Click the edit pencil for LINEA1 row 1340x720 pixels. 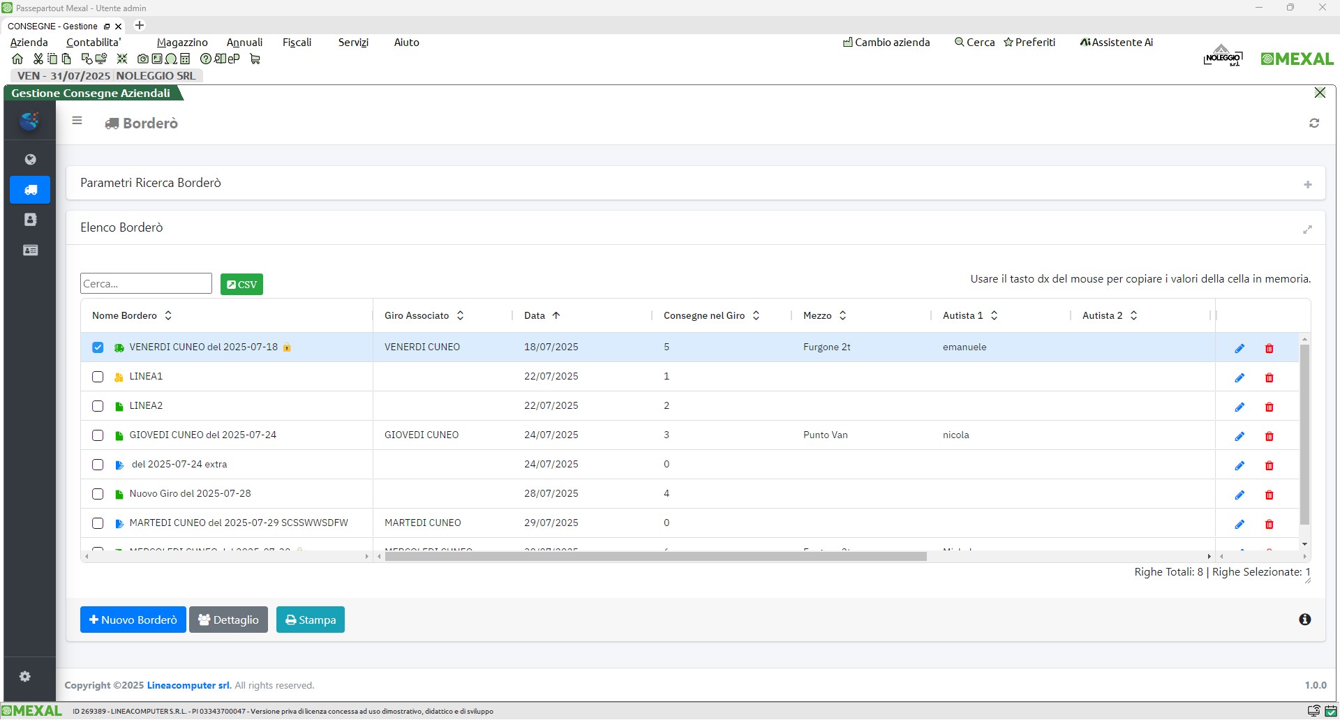(x=1239, y=377)
